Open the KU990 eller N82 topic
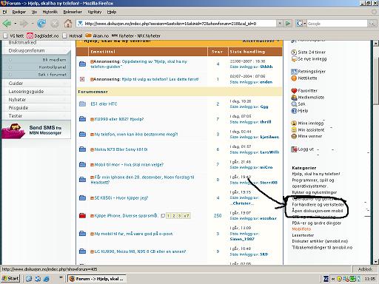379x284 pixels. (119, 119)
